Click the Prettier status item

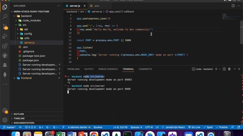pos(222,127)
